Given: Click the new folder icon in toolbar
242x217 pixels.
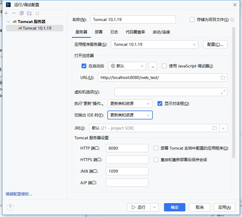Looking at the screenshot, I should (29, 13).
